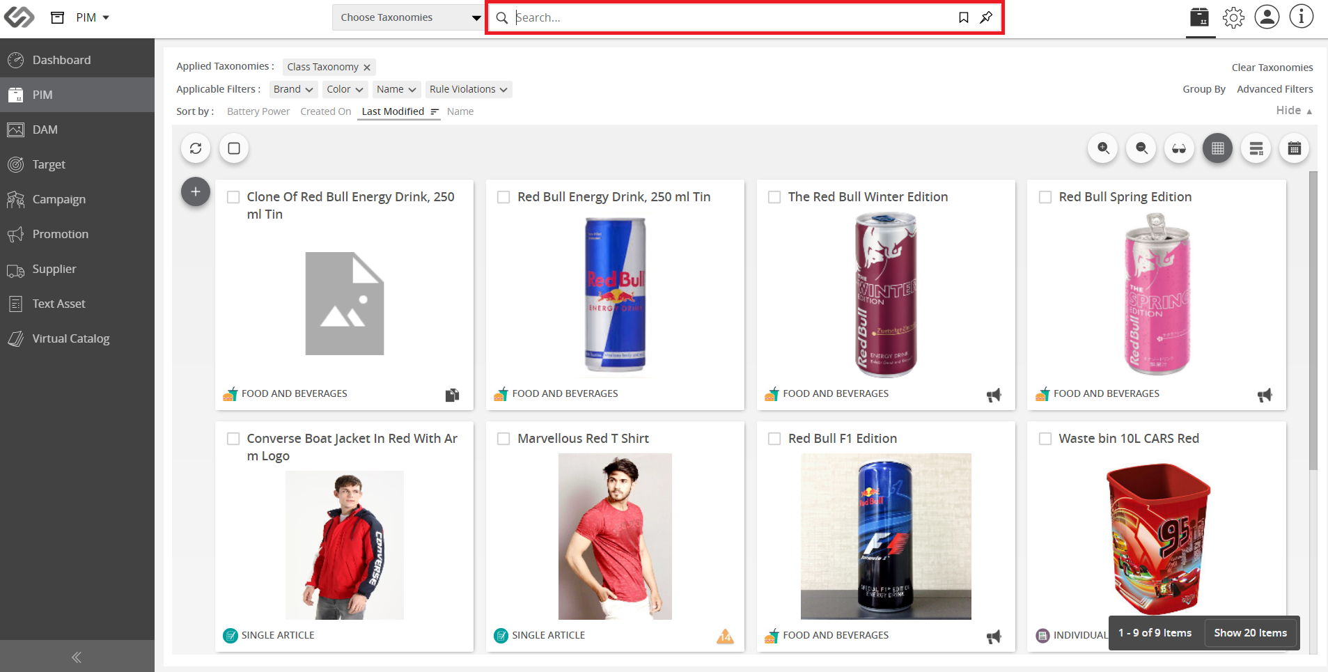The height and width of the screenshot is (672, 1328).
Task: Select Converse Boat Jacket checkbox
Action: 233,439
